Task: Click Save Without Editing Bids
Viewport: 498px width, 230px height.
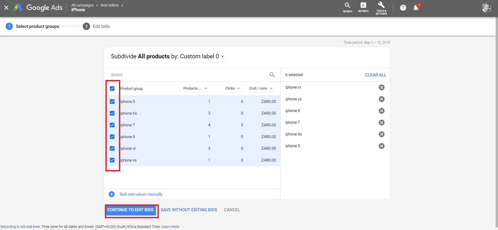Action: point(189,210)
